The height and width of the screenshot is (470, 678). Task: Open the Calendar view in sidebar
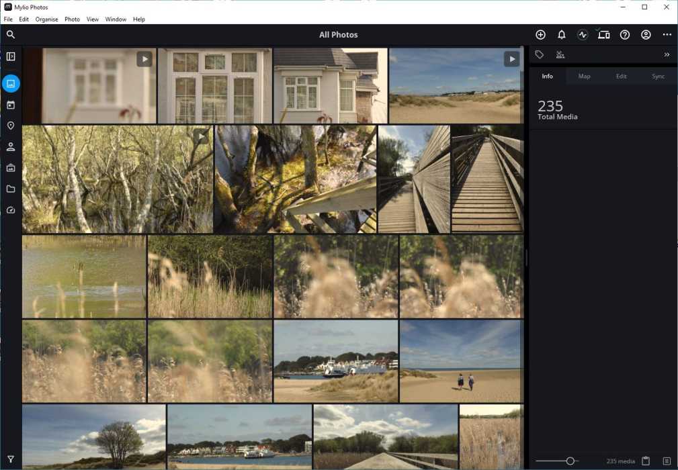coord(11,105)
